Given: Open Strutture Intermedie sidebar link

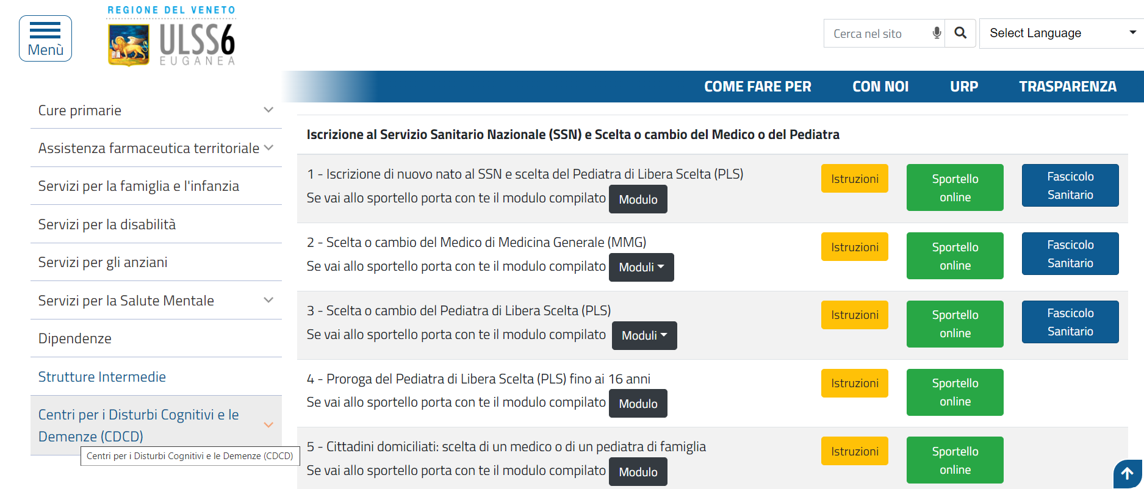Looking at the screenshot, I should click(102, 377).
